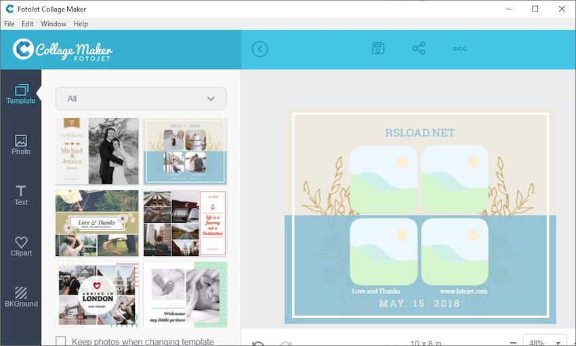The image size is (576, 346).
Task: Open the Template panel in the sidebar
Action: [21, 94]
